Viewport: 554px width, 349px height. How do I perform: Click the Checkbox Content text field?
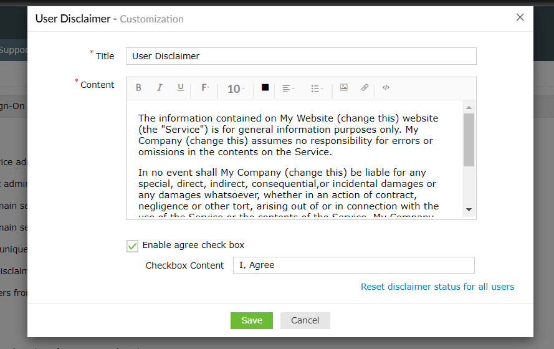[353, 265]
